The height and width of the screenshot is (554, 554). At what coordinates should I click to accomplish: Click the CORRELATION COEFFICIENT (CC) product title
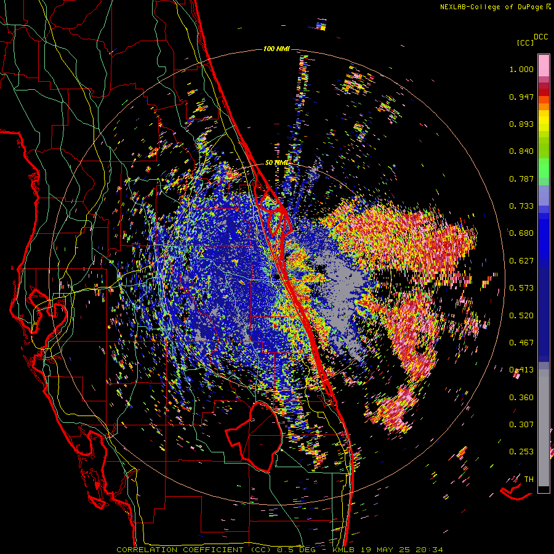point(194,550)
